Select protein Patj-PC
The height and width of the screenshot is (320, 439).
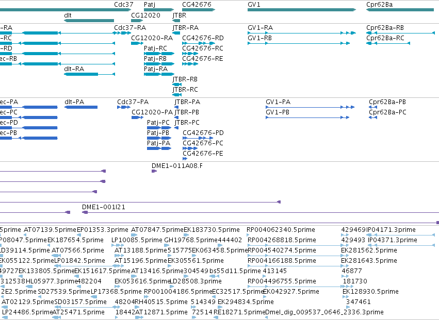click(x=158, y=123)
